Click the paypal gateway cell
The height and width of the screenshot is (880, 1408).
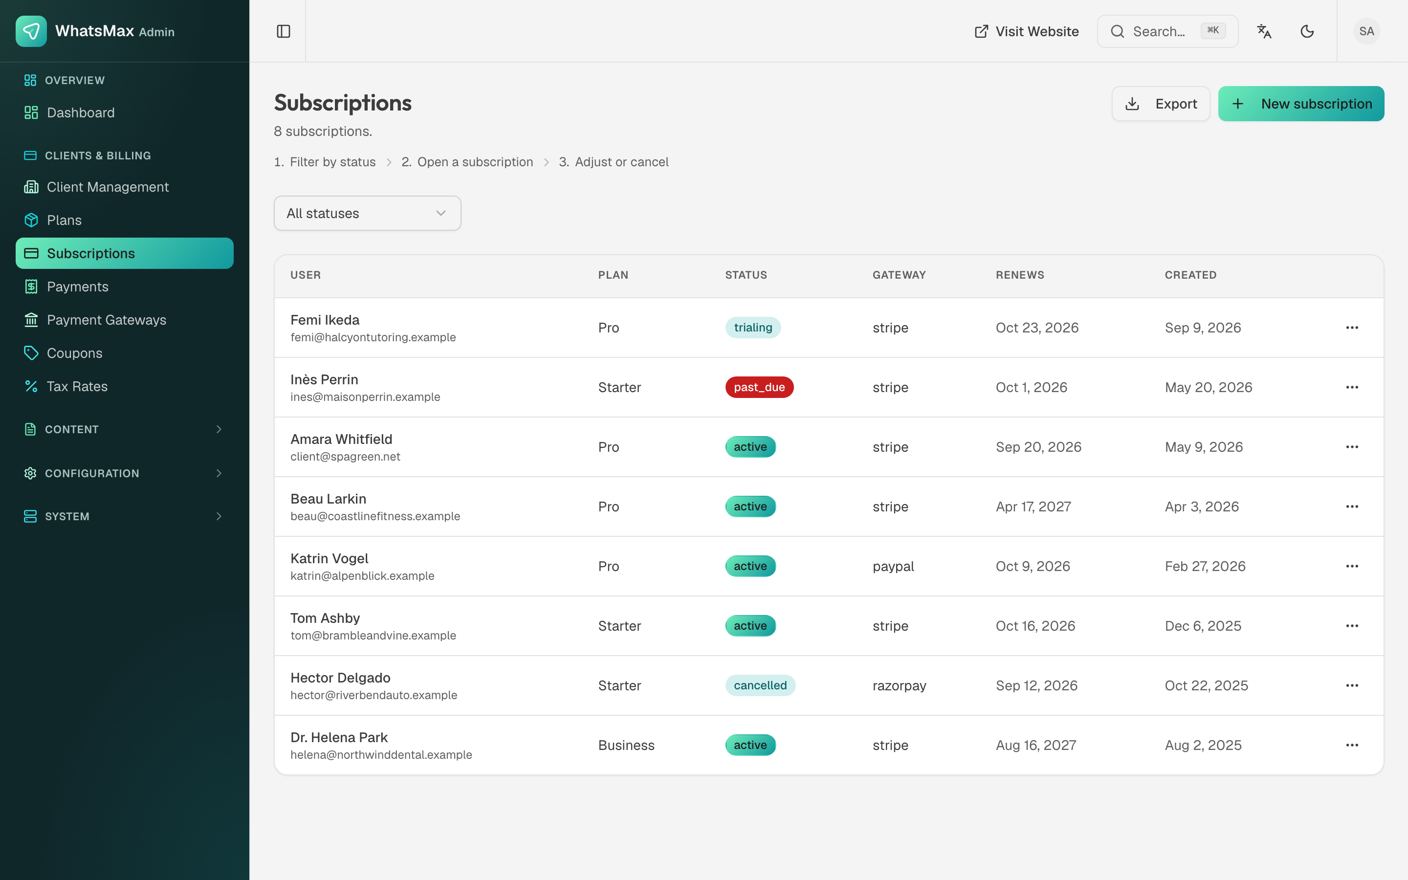893,567
